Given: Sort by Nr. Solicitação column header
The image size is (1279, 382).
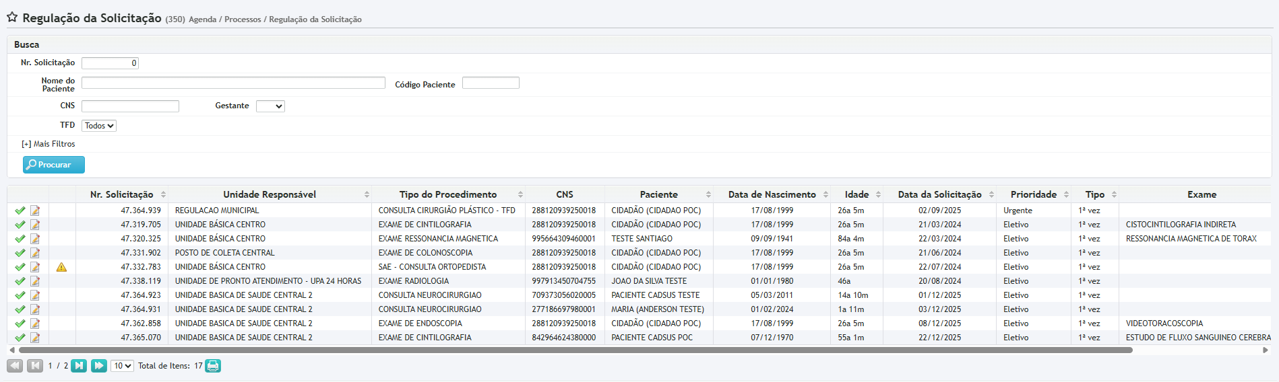Looking at the screenshot, I should pyautogui.click(x=122, y=194).
